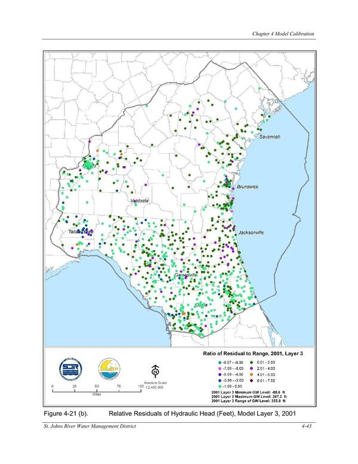Click the '-7.99 - -6.00' legend range text
Viewport: 358px width, 464px height.
(x=233, y=368)
